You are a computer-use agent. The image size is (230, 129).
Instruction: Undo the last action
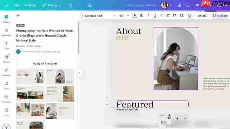[70, 5]
